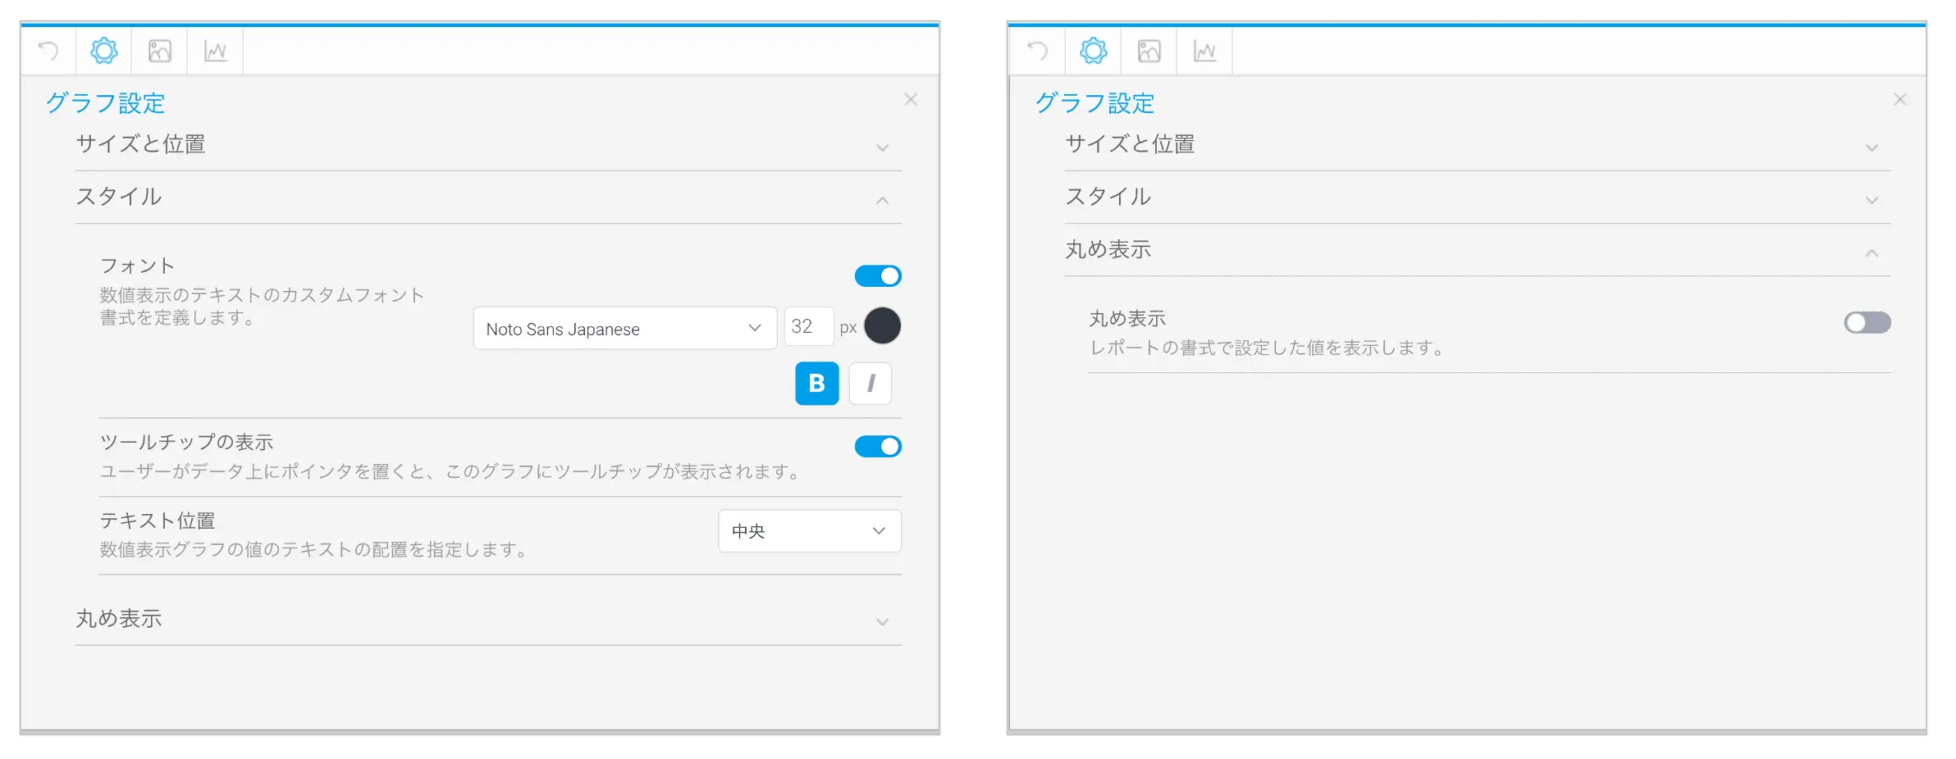
Task: Click the undo arrow in left panel
Action: (48, 52)
